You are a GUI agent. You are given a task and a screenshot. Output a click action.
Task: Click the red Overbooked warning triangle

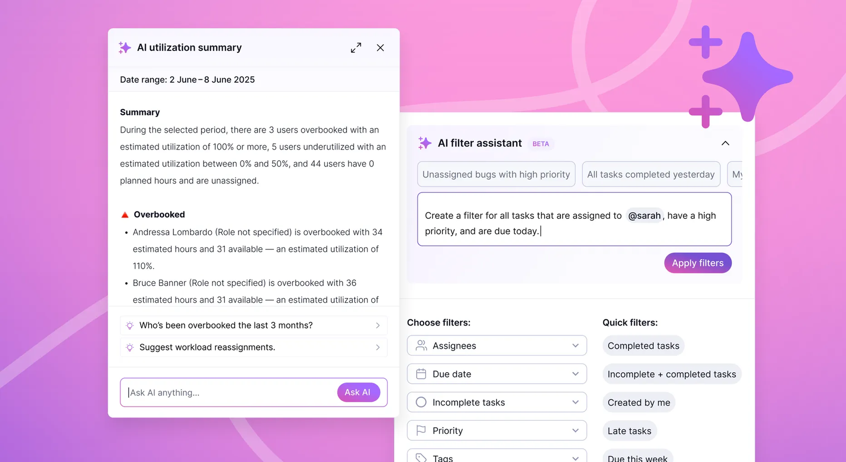(125, 215)
